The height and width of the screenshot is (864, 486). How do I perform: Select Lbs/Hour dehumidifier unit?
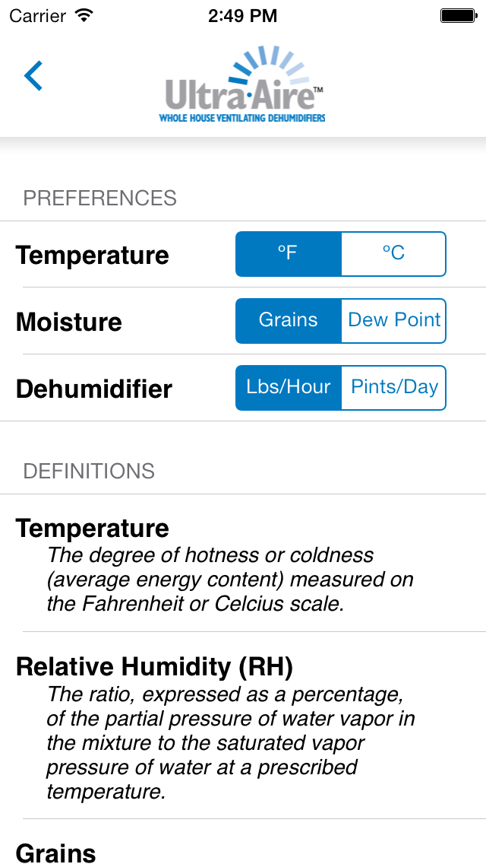tap(289, 388)
